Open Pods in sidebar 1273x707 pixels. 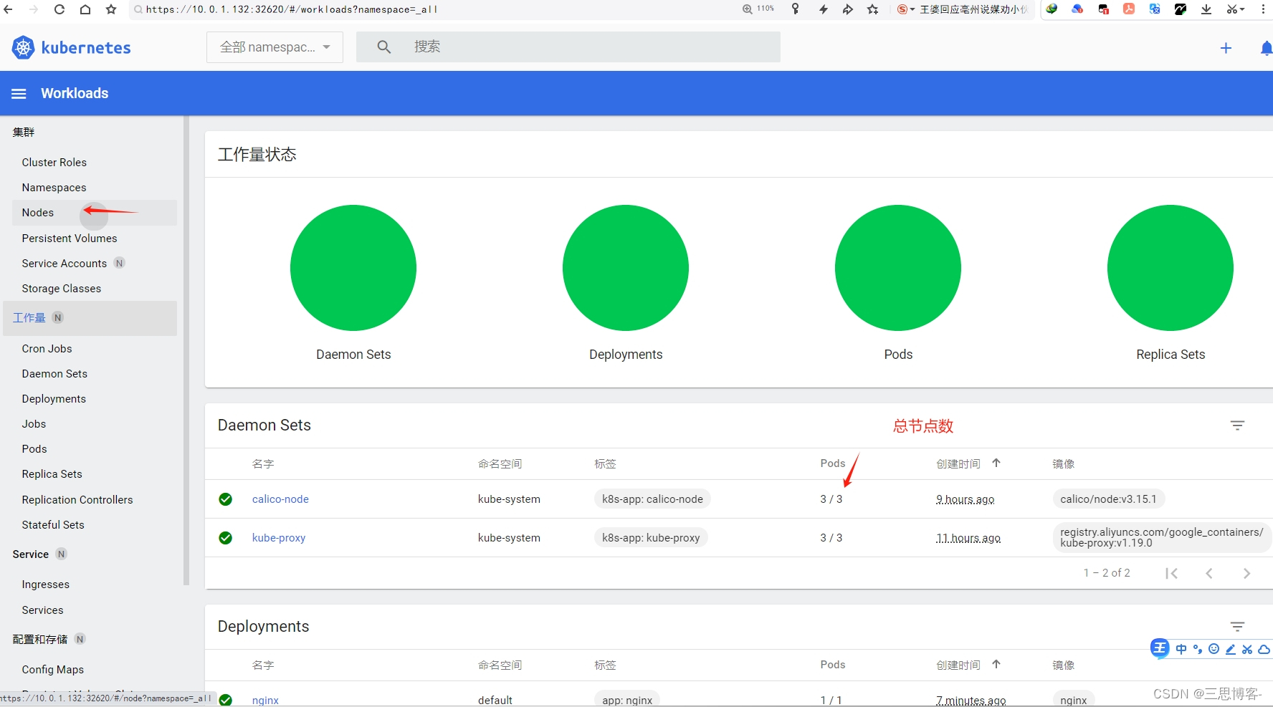(34, 449)
